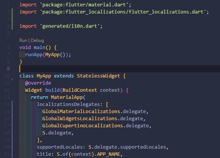The height and width of the screenshot is (158, 220).
Task: Click the Run code lens above main
Action: [x=23, y=40]
